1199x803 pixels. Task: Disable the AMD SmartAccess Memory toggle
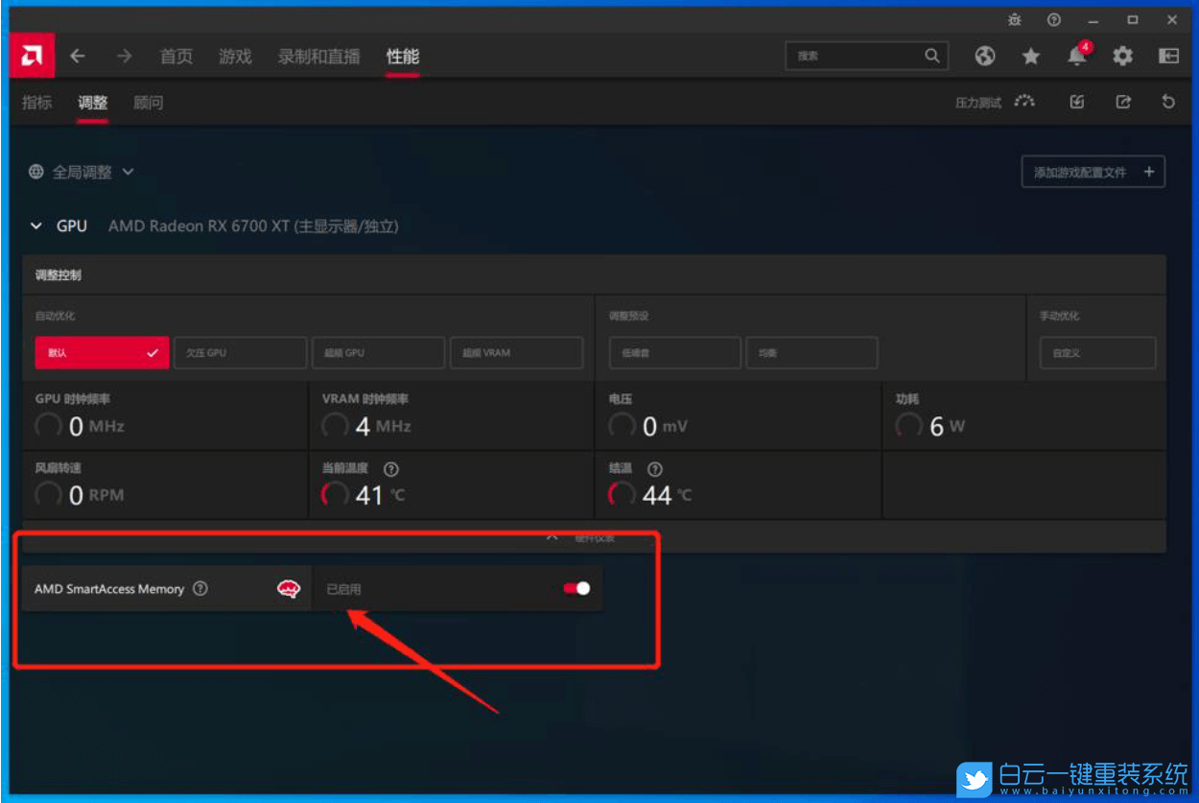pyautogui.click(x=576, y=588)
